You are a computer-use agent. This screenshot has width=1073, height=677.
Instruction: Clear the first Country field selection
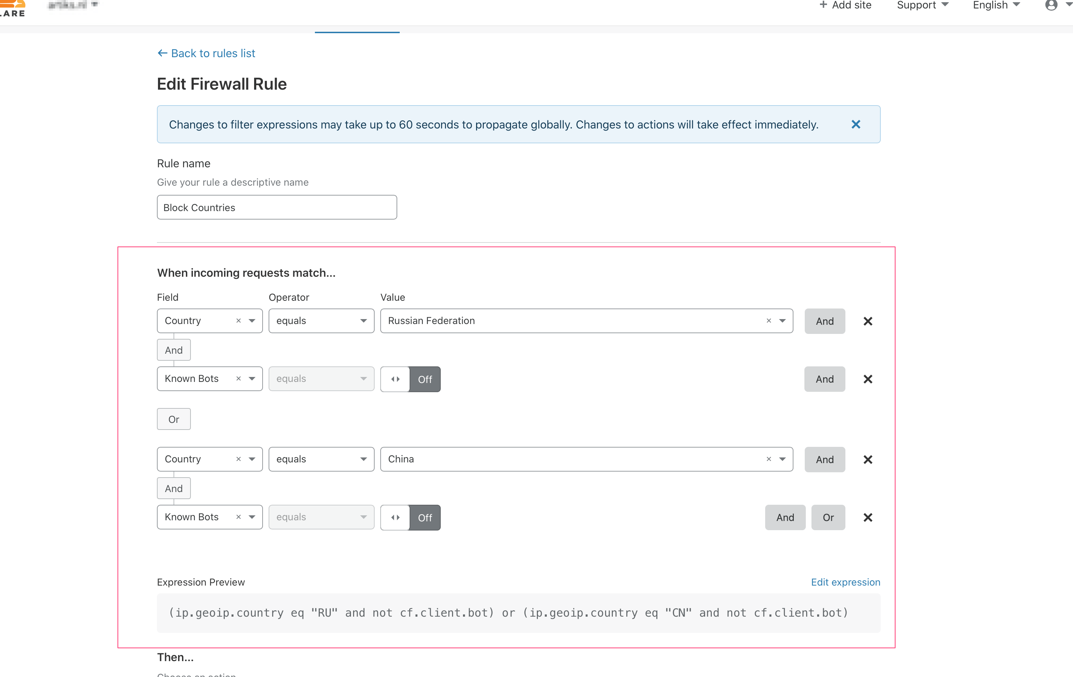tap(239, 320)
